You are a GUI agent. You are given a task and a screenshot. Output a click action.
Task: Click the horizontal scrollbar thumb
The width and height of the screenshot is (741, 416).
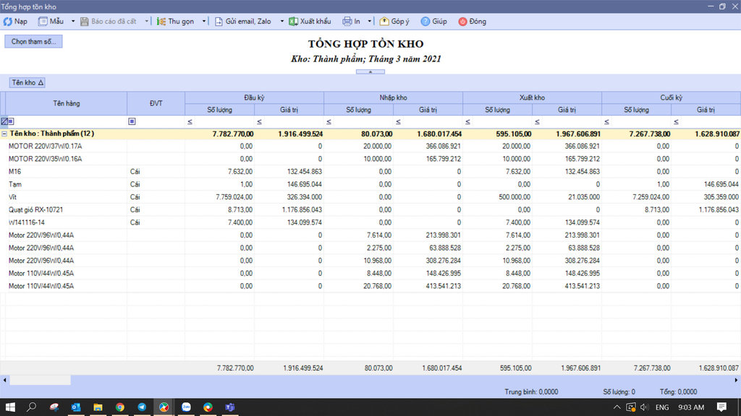point(41,380)
